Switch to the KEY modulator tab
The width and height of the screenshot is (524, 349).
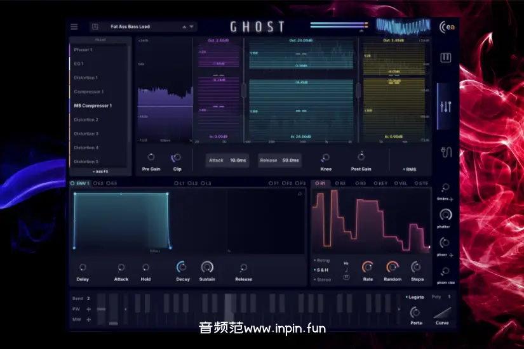tap(380, 183)
